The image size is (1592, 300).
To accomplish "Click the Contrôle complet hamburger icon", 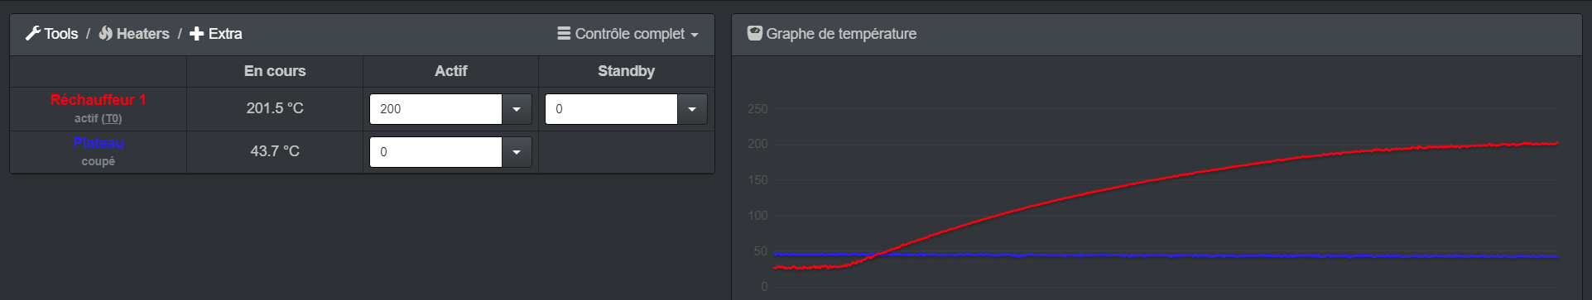I will (x=564, y=34).
